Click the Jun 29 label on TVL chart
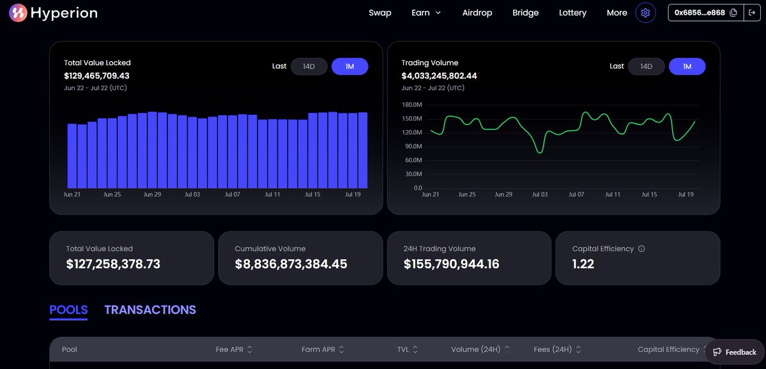 (152, 194)
